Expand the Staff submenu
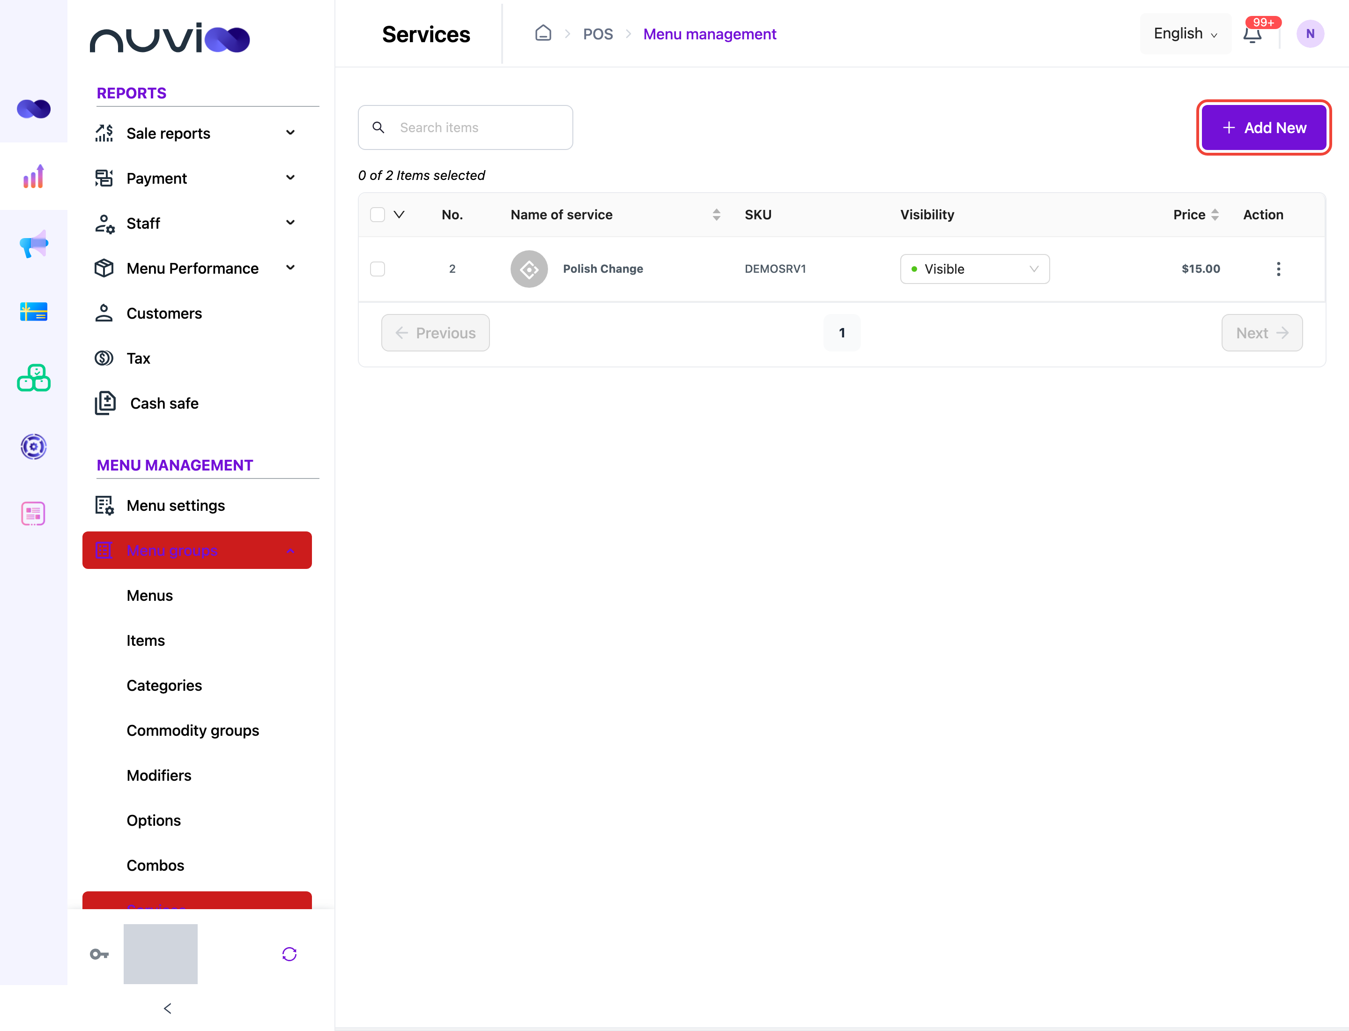 point(196,223)
